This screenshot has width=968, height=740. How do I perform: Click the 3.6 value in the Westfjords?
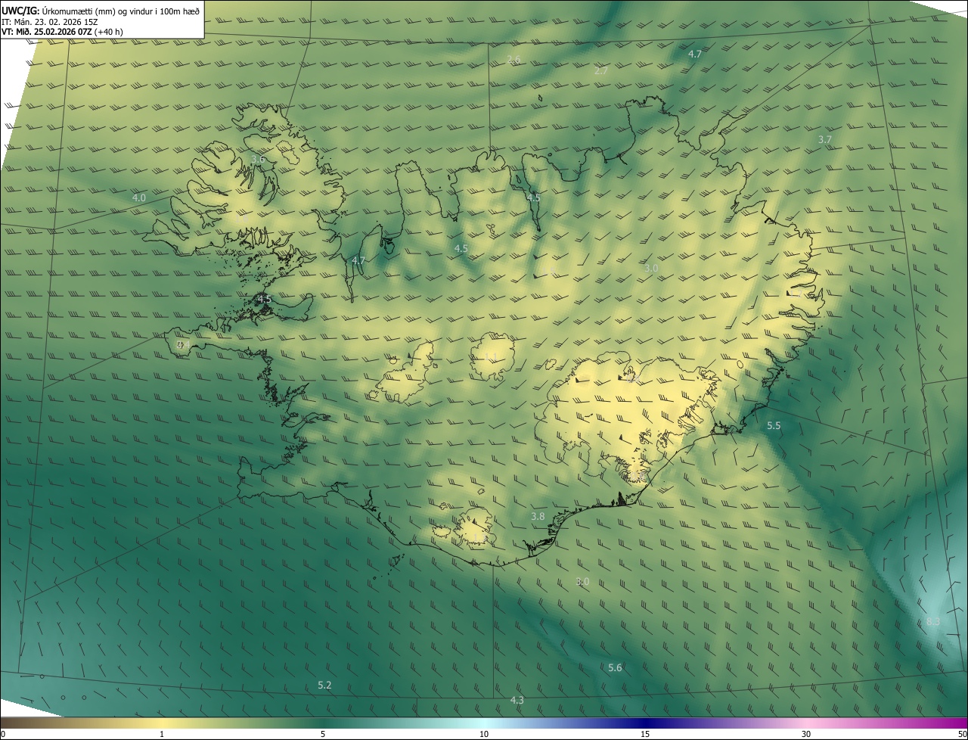point(259,159)
